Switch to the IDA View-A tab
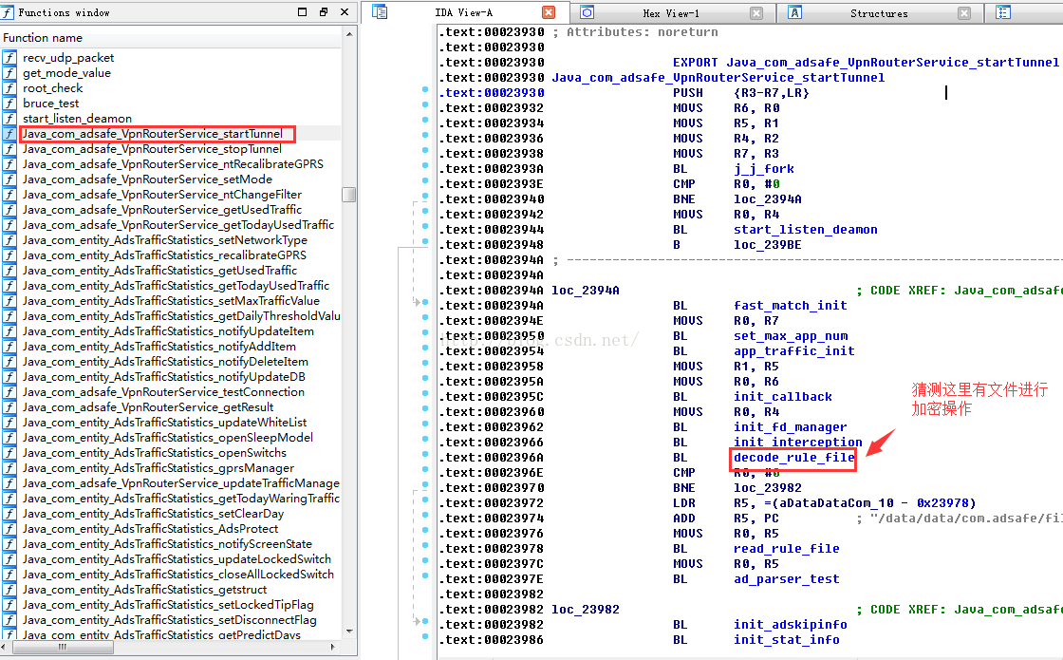This screenshot has height=660, width=1063. [464, 13]
